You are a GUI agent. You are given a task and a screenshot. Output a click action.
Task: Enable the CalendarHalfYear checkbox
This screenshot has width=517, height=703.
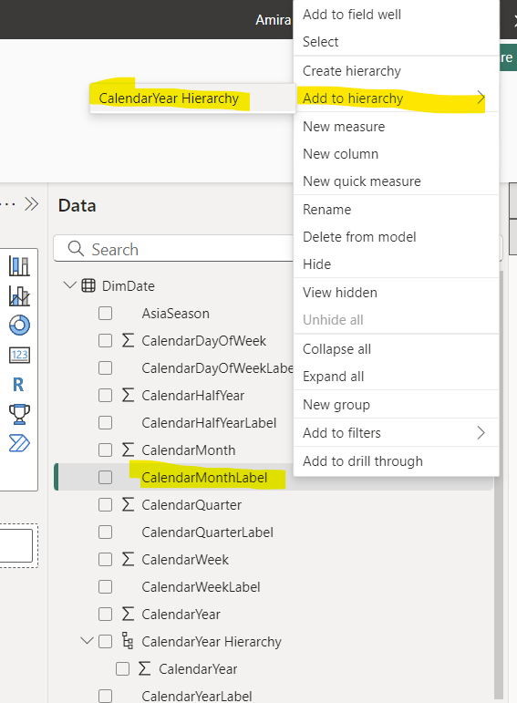[106, 396]
